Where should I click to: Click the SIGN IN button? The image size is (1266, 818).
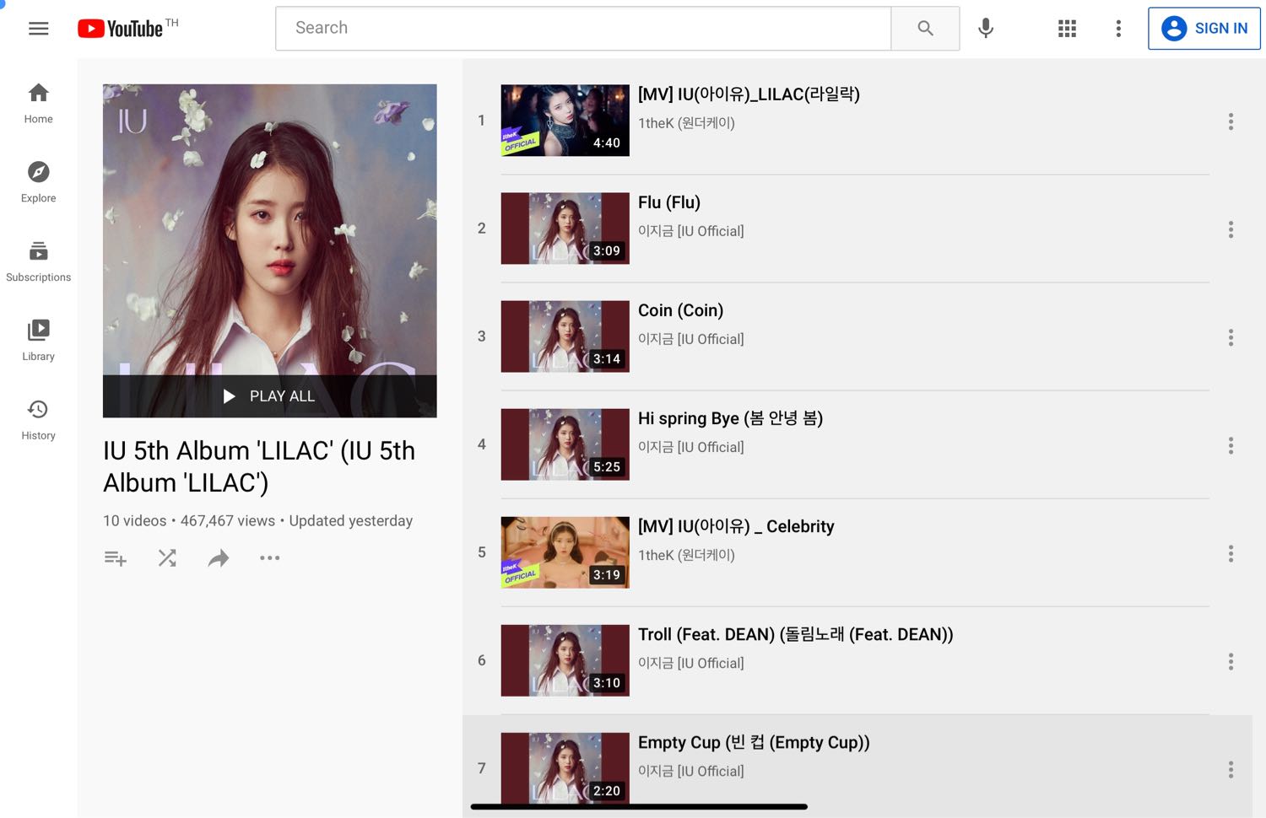(x=1204, y=29)
